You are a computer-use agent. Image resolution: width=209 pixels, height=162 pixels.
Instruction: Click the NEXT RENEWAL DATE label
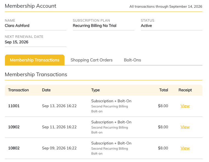pyautogui.click(x=24, y=37)
